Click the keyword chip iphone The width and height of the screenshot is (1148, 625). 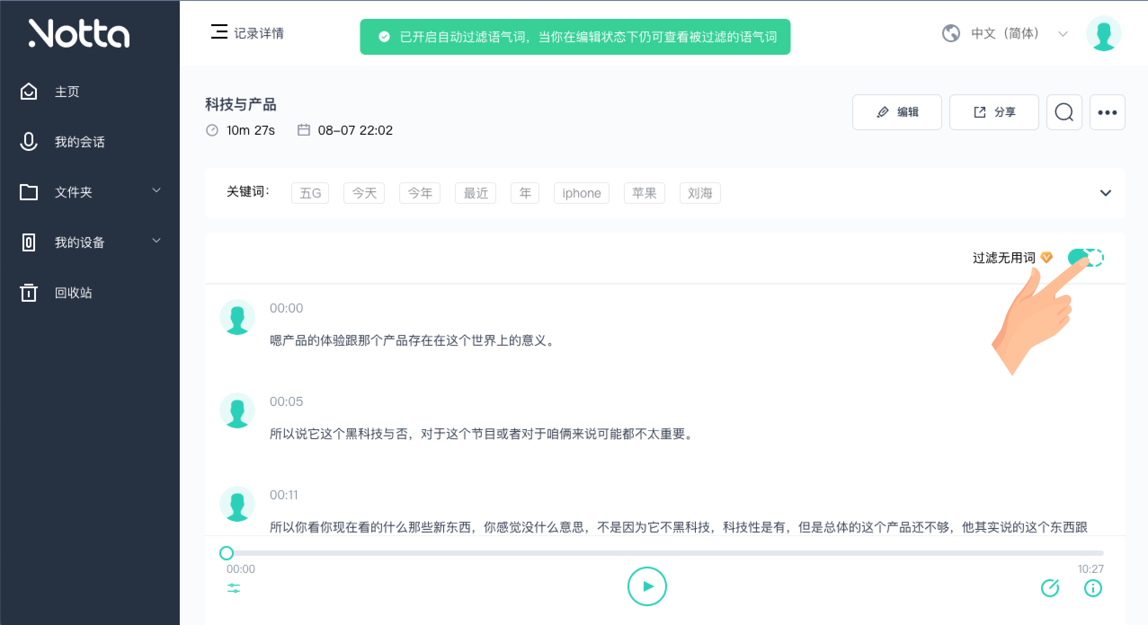point(581,193)
